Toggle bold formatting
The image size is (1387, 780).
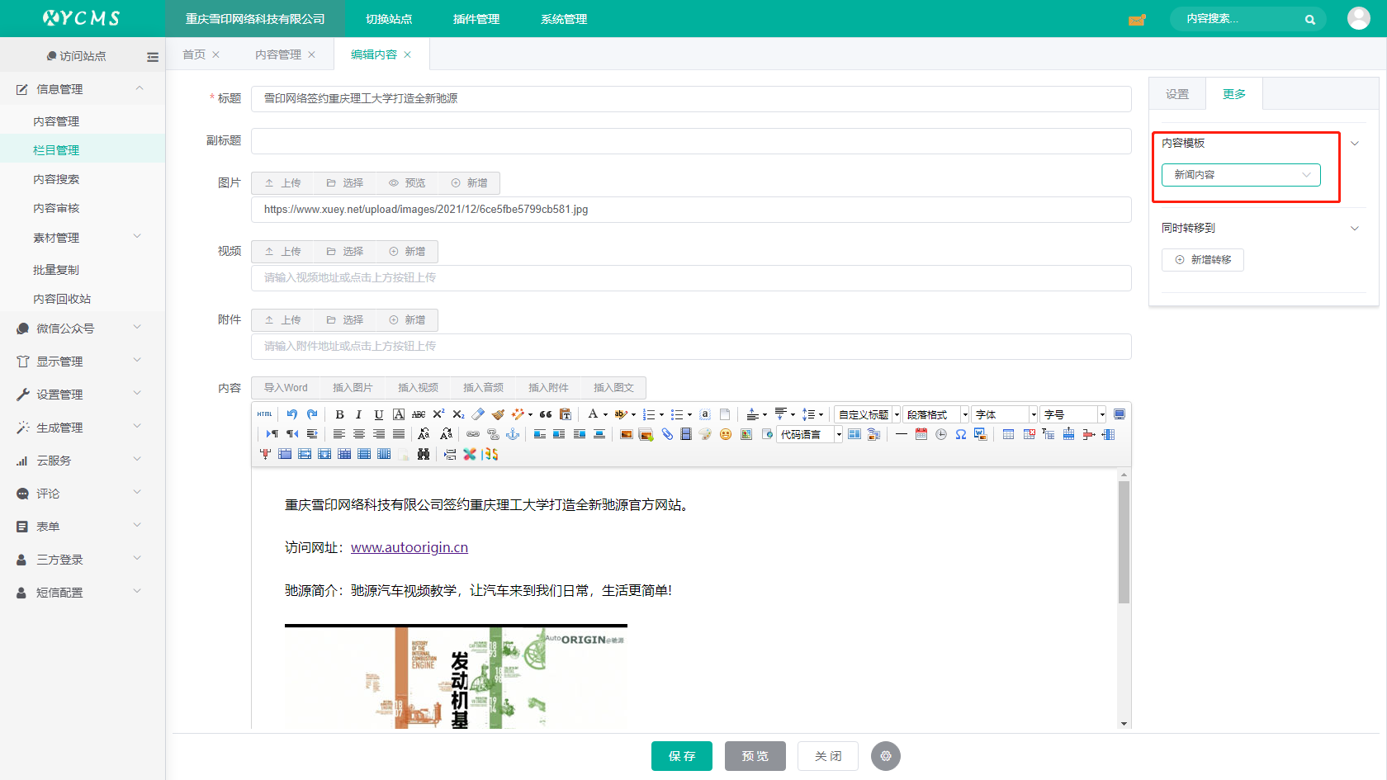[339, 414]
